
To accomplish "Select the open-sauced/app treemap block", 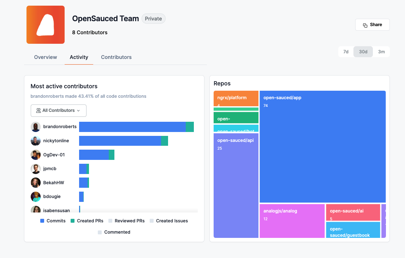I will coord(322,146).
